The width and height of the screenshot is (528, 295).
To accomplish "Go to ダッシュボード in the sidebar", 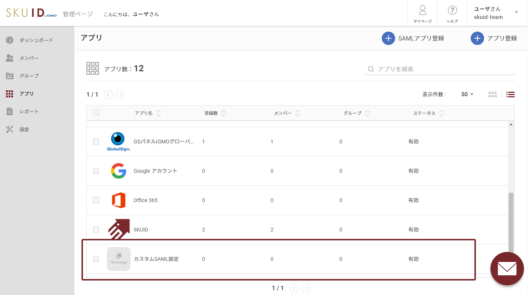I will 36,40.
